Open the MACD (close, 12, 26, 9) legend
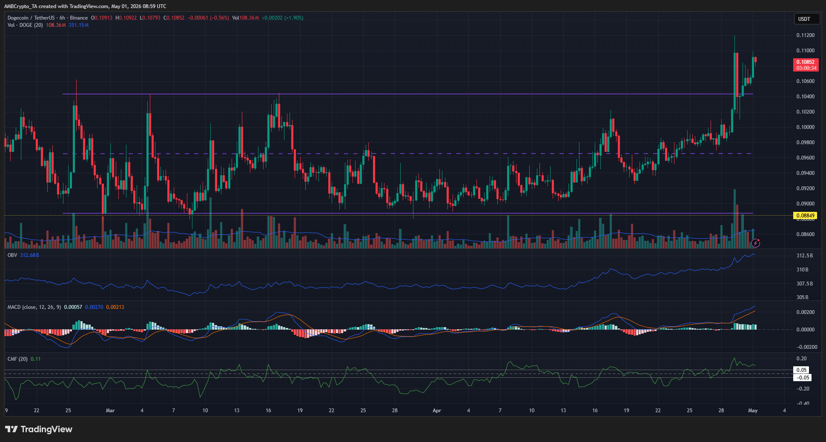This screenshot has width=826, height=442. pos(34,307)
